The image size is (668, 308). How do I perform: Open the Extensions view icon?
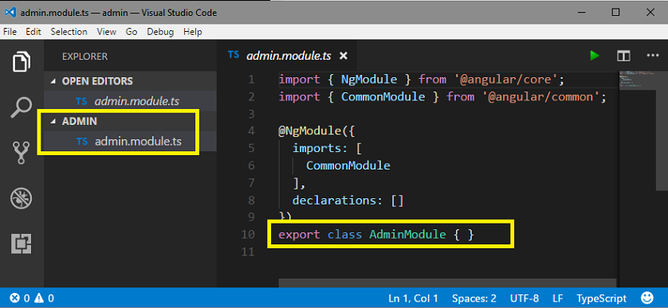pyautogui.click(x=22, y=244)
